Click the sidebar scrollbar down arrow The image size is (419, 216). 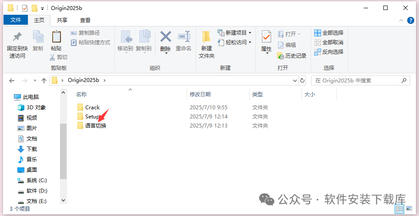[64, 200]
